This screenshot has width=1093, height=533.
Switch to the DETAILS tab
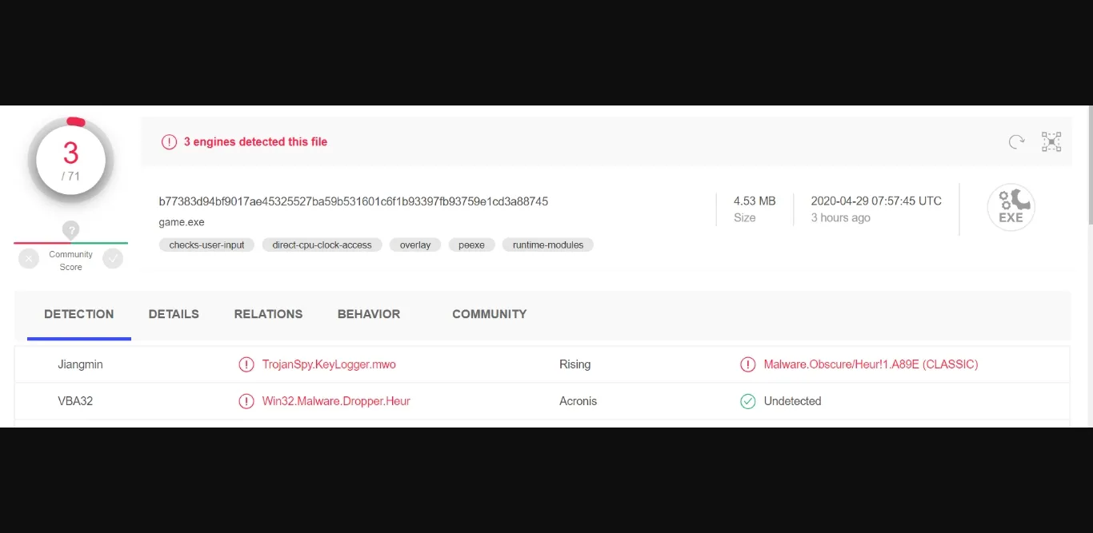[174, 314]
